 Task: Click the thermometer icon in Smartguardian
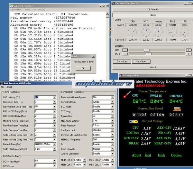(127, 95)
